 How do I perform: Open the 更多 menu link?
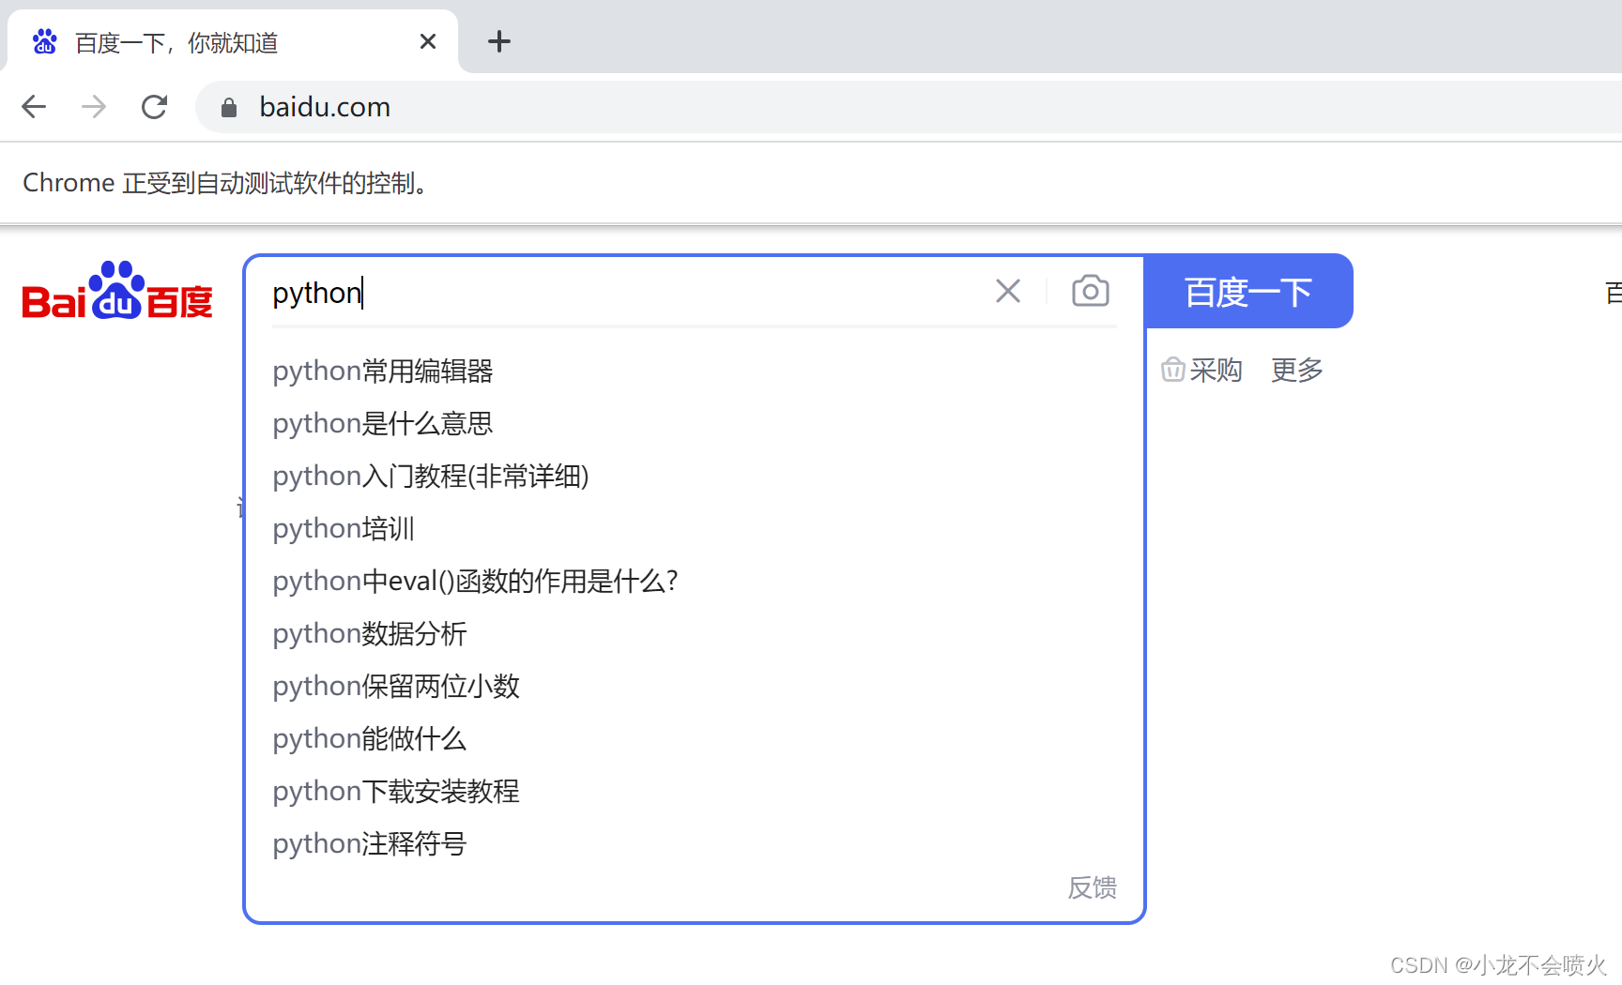(x=1296, y=371)
